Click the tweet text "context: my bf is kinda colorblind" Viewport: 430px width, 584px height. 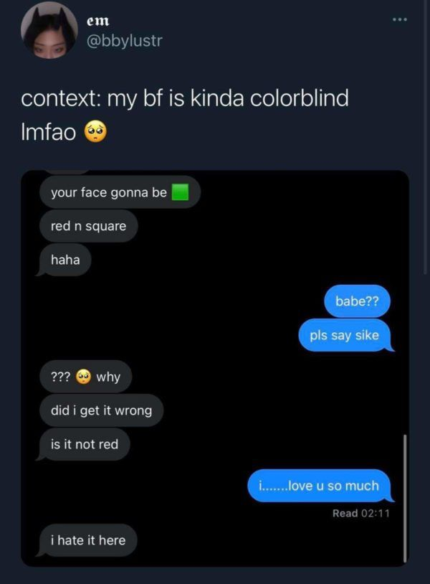[x=185, y=98]
